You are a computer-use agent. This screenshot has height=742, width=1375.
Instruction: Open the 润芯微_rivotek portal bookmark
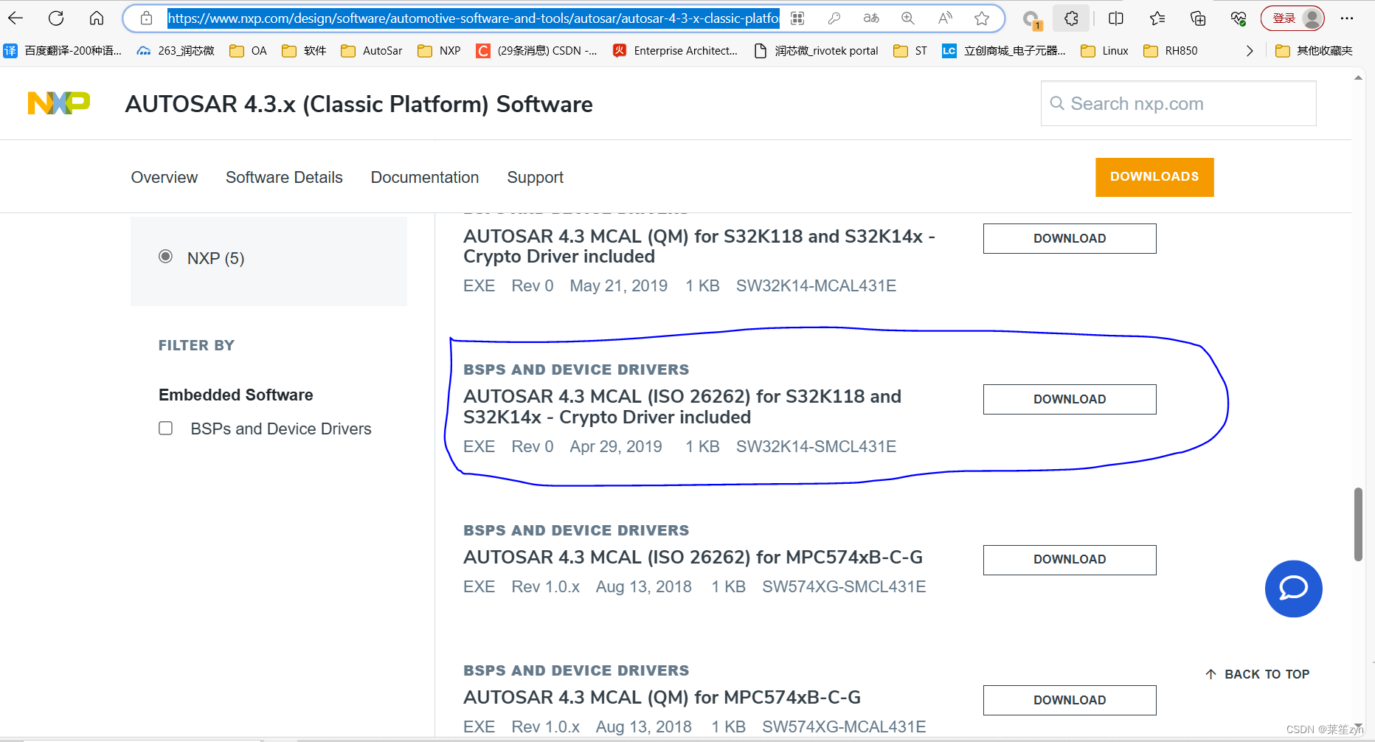816,51
